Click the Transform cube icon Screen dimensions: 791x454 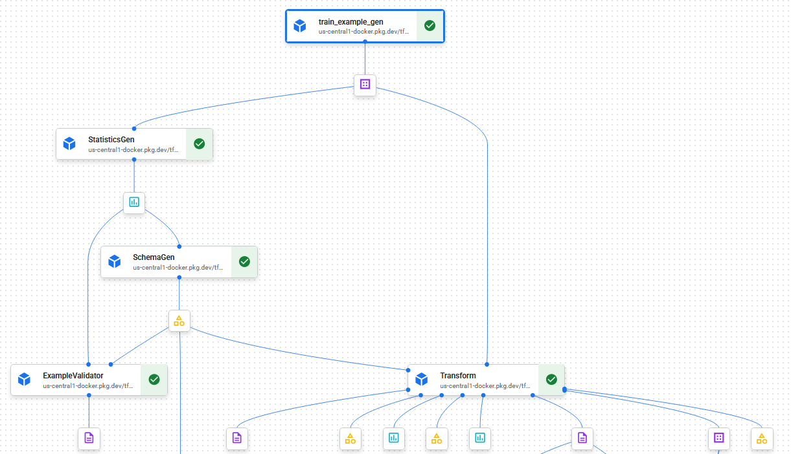[x=422, y=379]
